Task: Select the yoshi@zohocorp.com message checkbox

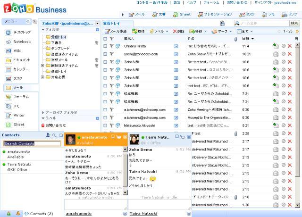Action: point(105,54)
